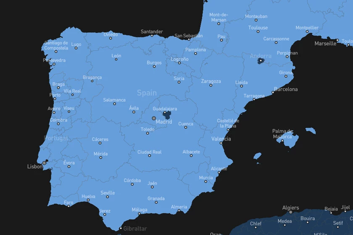Click the dark coverage cell over Andorra

(x=261, y=61)
